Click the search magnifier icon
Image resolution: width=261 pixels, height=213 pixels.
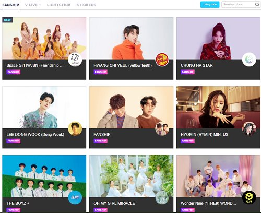[257, 5]
